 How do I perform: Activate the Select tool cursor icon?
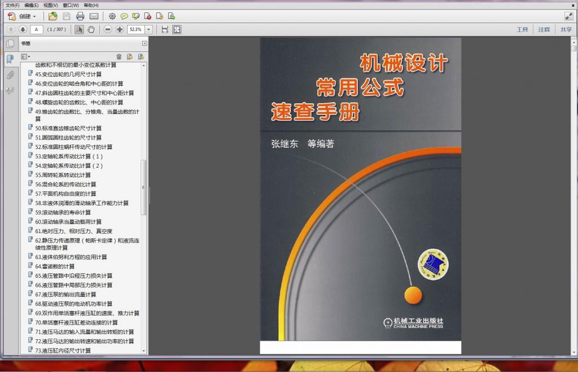tap(79, 29)
